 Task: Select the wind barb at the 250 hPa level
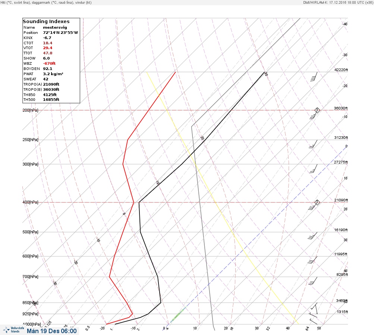(313, 144)
